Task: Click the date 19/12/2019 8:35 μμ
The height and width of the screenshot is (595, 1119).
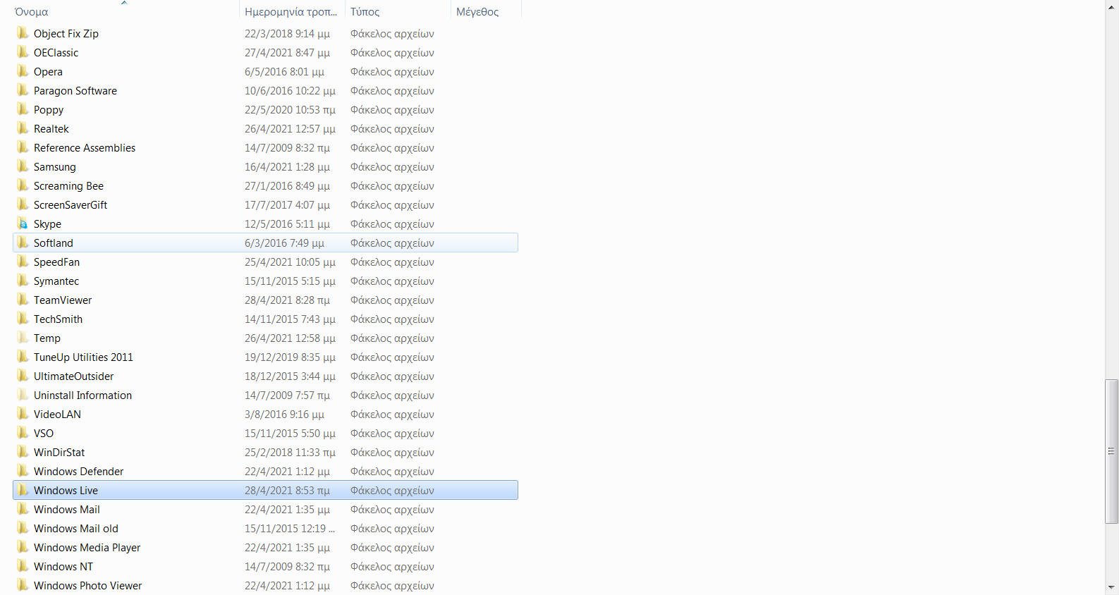Action: click(x=290, y=357)
